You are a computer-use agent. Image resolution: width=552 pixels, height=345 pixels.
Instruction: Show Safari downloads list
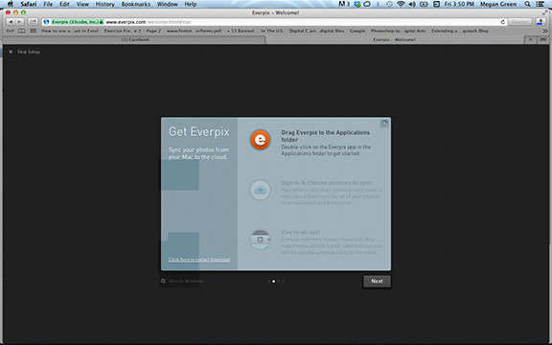click(x=540, y=22)
